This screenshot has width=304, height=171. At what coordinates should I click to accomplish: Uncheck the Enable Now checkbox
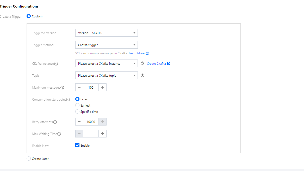coord(77,146)
